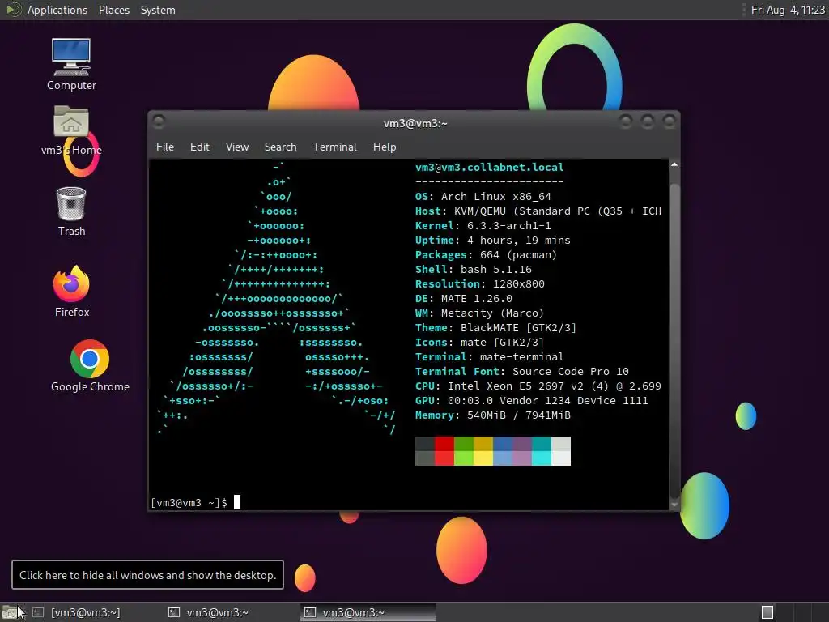This screenshot has height=622, width=829.
Task: Click the Terminal: mate-terminal line
Action: (x=489, y=356)
